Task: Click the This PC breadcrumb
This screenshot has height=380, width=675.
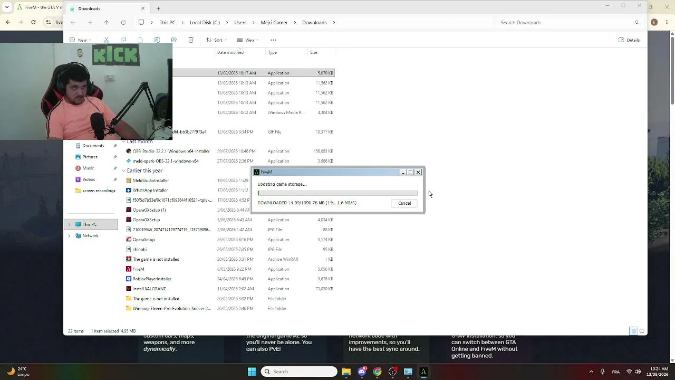Action: click(167, 23)
